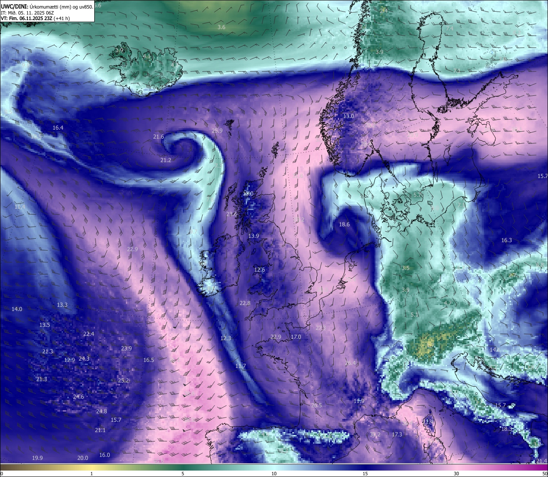
Task: Click the '15' tick label on the color scale
Action: 365,474
